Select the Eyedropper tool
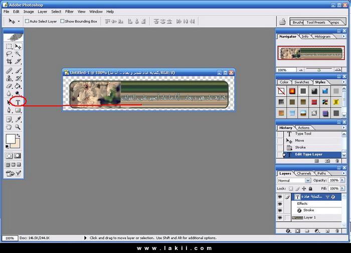Viewport: 351px width, 253px height. [x=18, y=119]
